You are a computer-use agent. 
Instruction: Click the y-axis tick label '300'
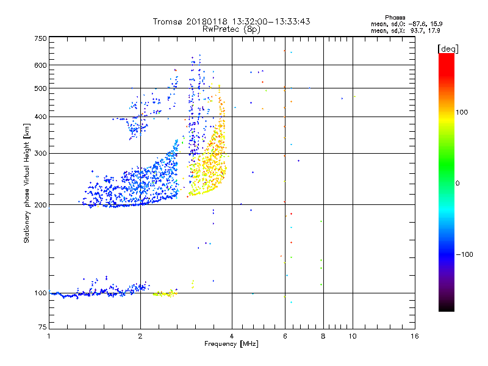pos(40,154)
